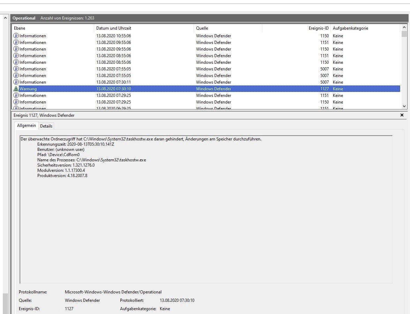
Task: Click info icon of the 10:55:06 event
Action: (x=16, y=36)
